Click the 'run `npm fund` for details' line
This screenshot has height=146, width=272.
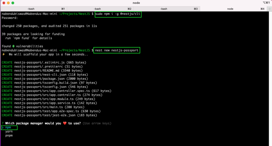coord(29,38)
